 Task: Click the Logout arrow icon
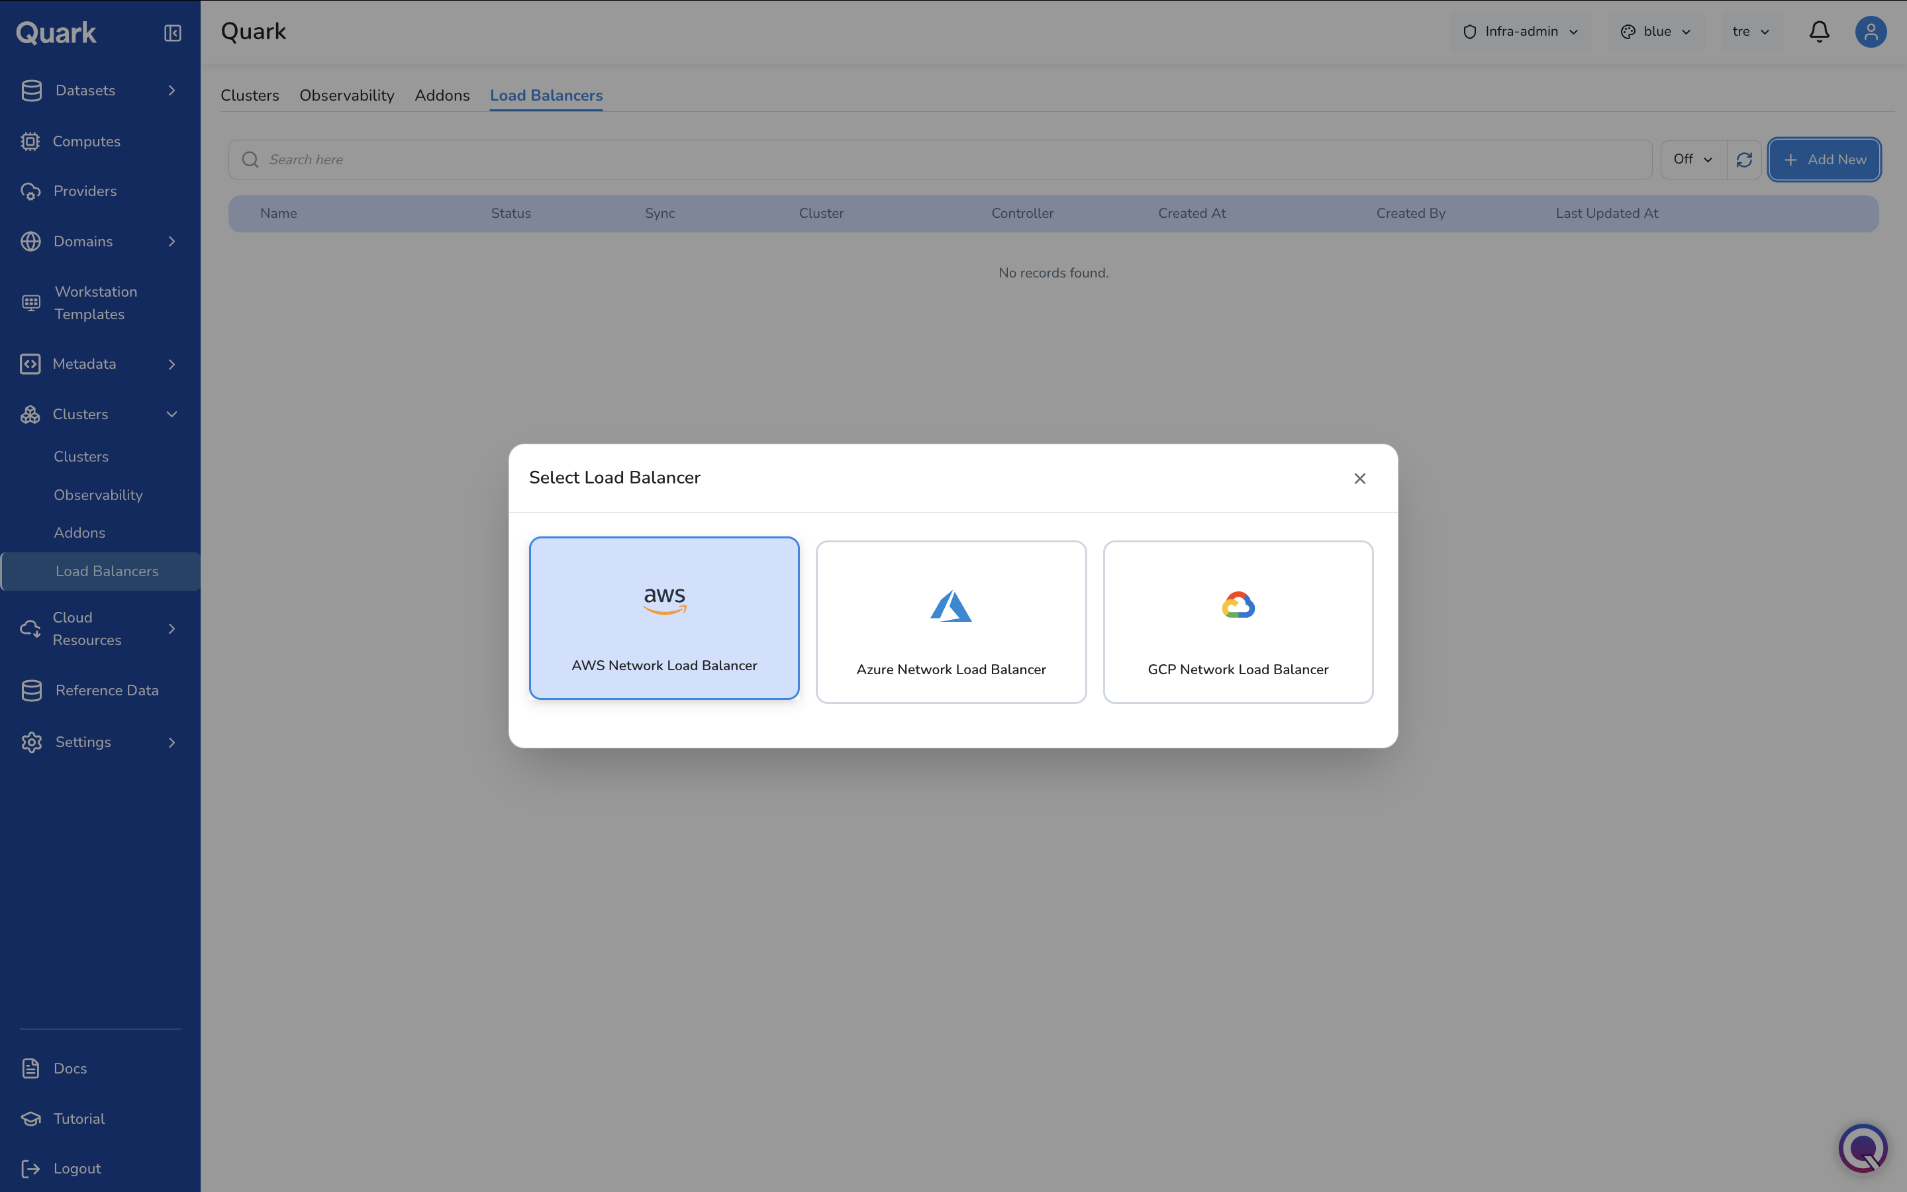point(30,1168)
